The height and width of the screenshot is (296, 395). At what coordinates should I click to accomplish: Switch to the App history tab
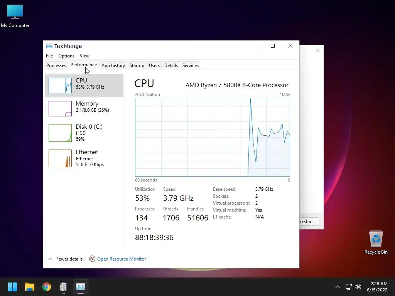point(113,66)
